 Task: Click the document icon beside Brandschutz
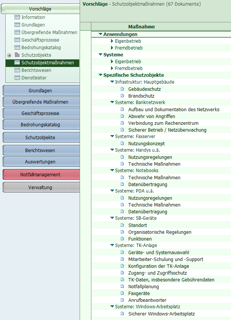pos(122,96)
